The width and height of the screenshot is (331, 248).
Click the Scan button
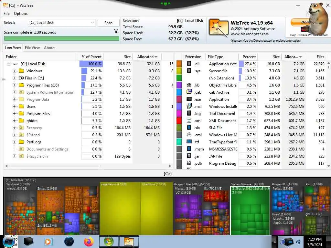click(x=108, y=23)
